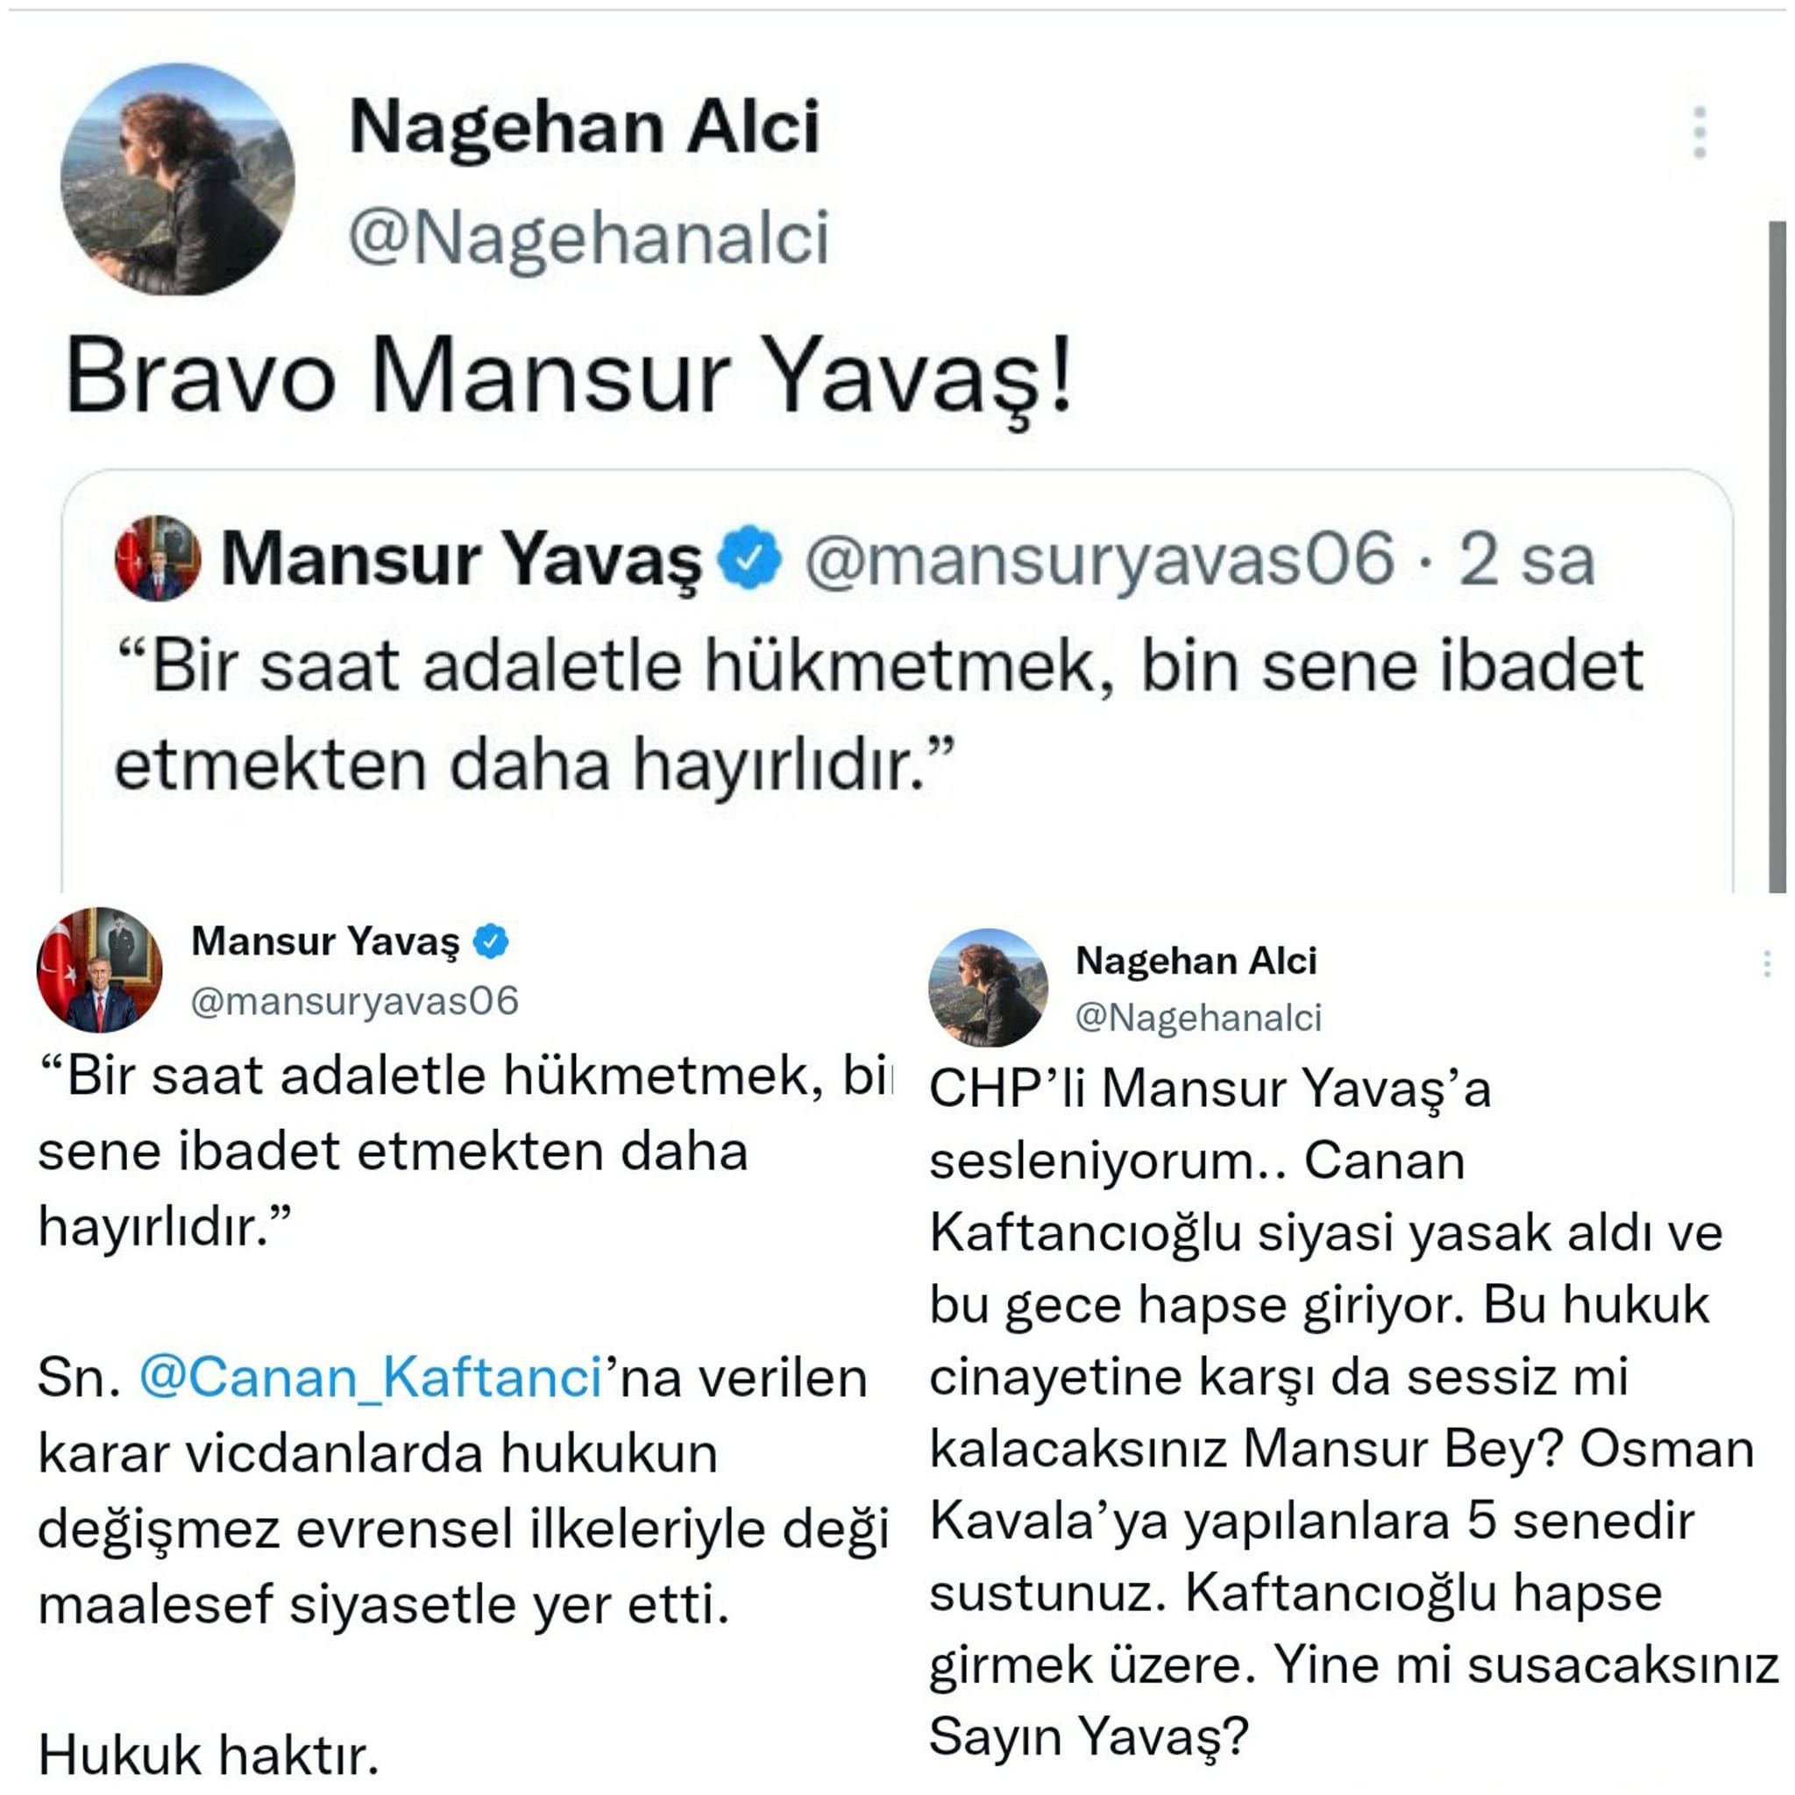Image resolution: width=1795 pixels, height=1795 pixels.
Task: Open Nagehan Alci's large profile picture at top
Action: tap(177, 180)
